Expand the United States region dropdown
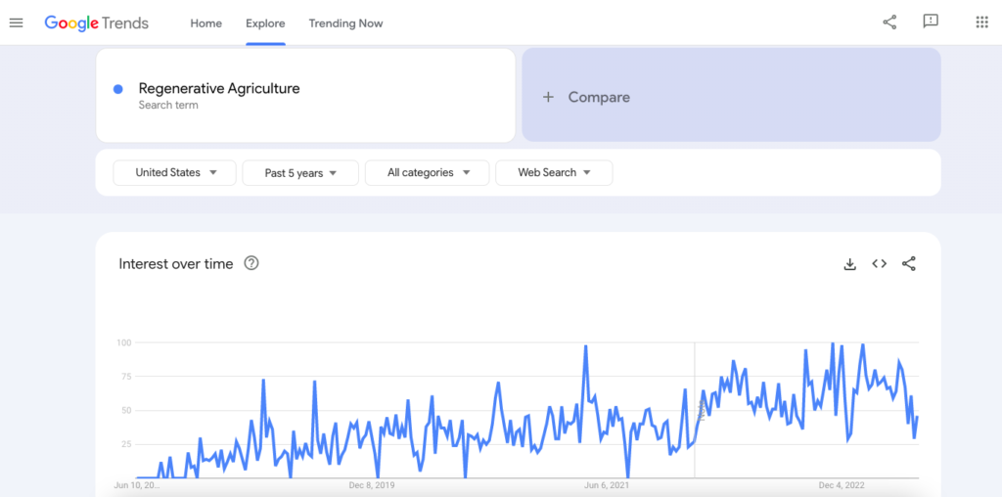The width and height of the screenshot is (1002, 497). point(174,173)
